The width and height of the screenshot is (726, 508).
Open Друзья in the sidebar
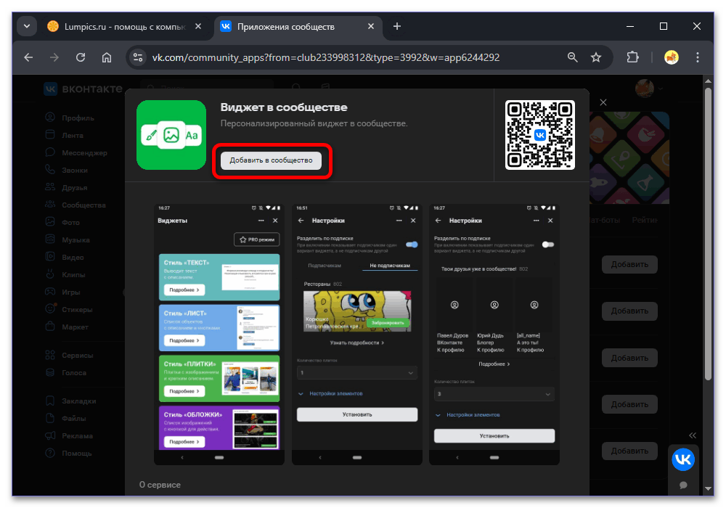pos(66,187)
